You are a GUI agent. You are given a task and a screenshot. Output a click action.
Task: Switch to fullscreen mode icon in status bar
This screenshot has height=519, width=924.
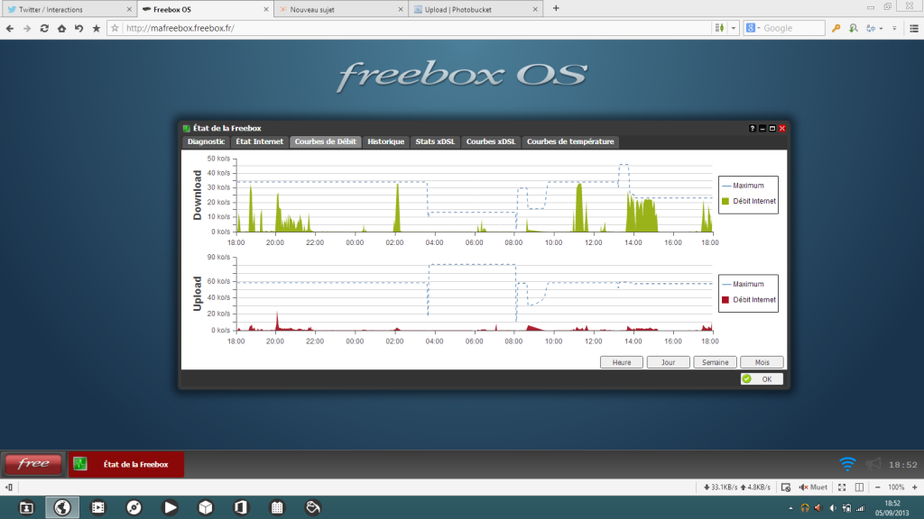pos(842,487)
